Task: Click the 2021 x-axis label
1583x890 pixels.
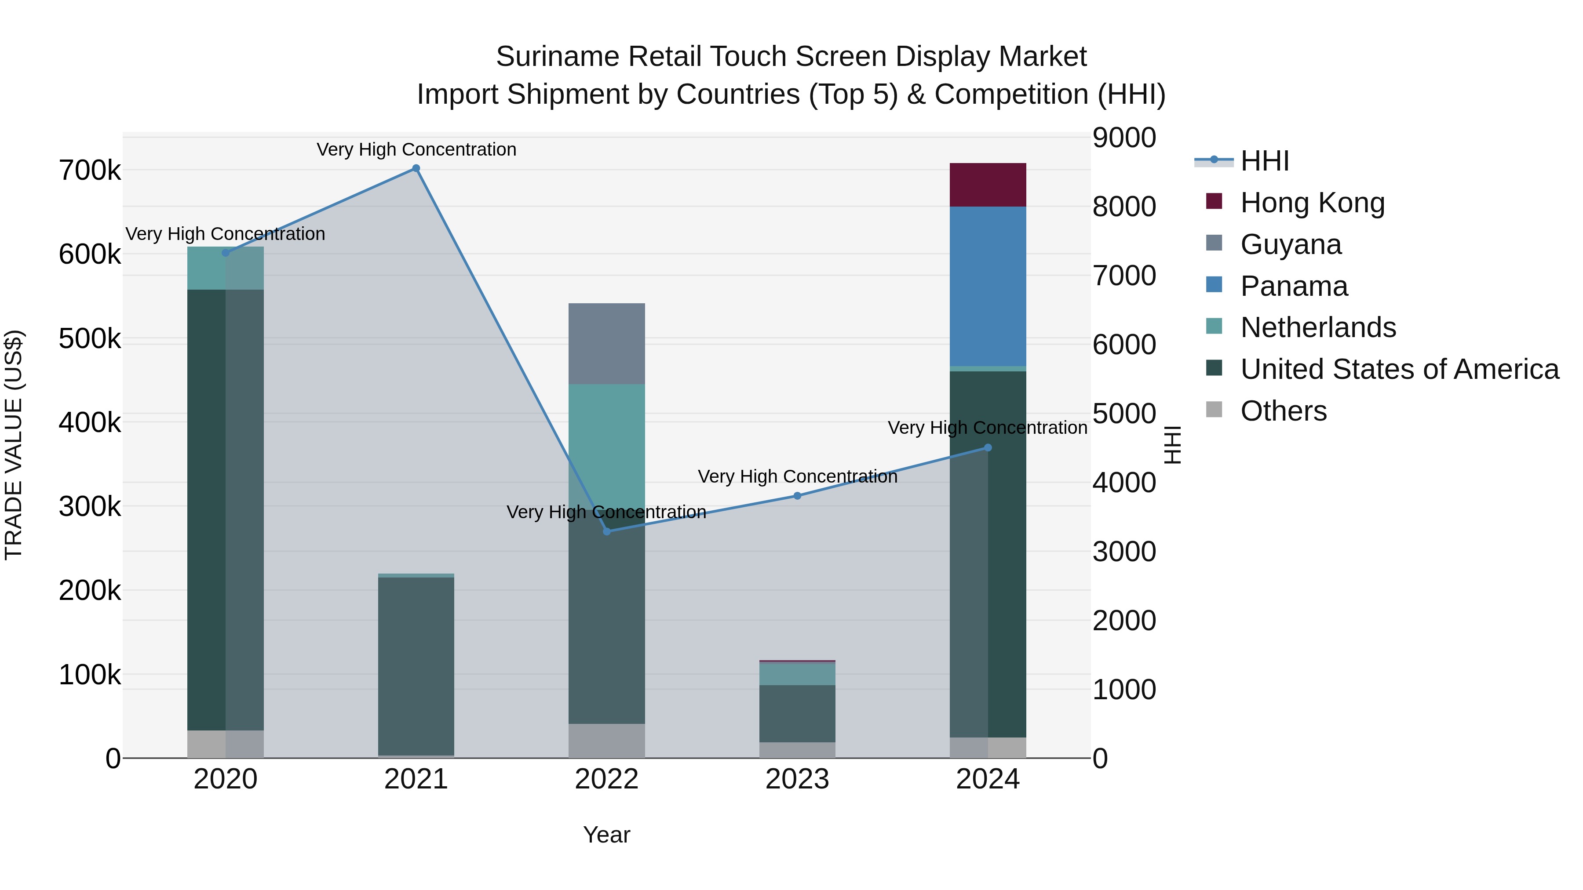Action: click(416, 779)
